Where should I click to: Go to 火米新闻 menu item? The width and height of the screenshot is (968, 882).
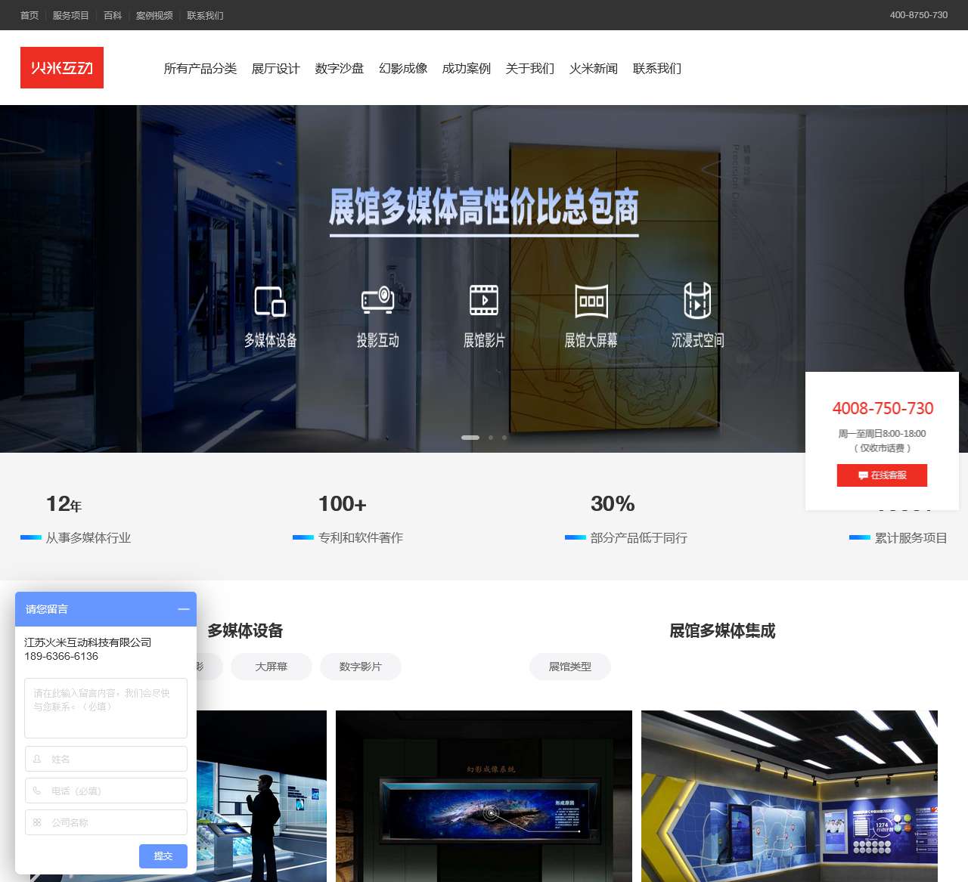click(x=594, y=69)
